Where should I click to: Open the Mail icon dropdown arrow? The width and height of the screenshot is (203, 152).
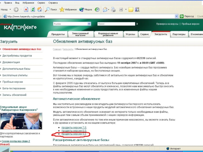109,9
